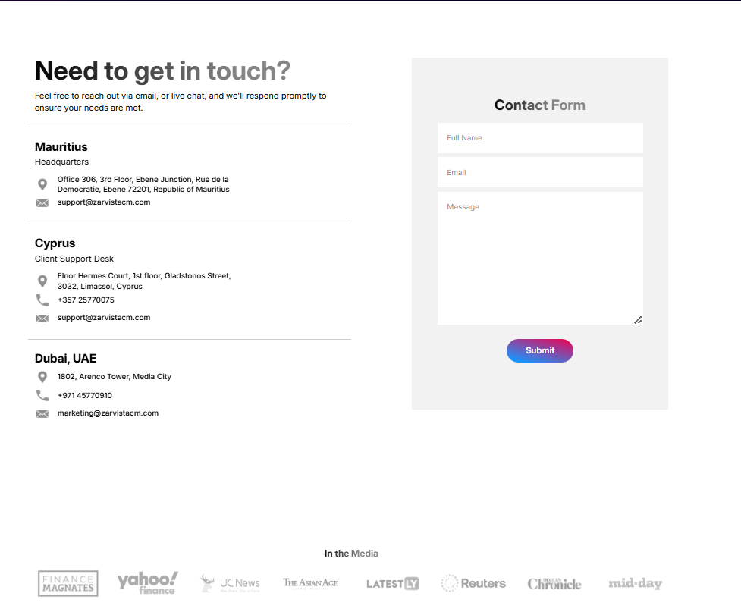
Task: Open the Yahoo Finance logo
Action: (x=147, y=583)
